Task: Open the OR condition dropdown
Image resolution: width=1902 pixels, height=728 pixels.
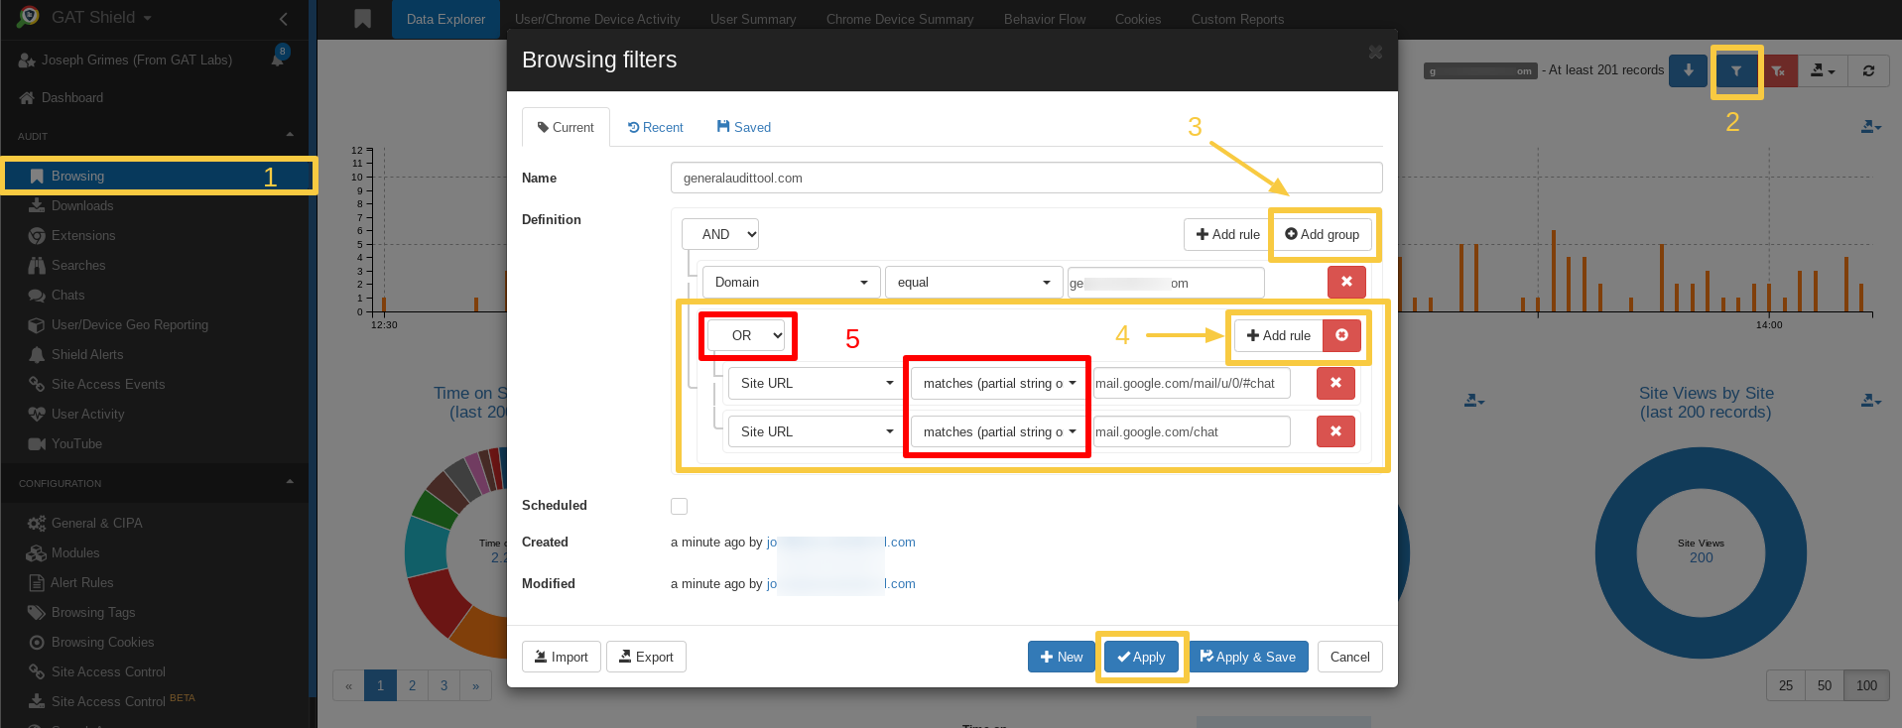Action: click(x=746, y=335)
